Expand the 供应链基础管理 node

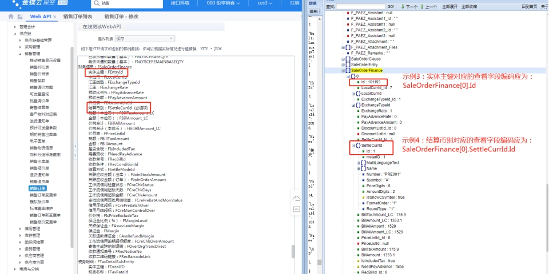[21, 40]
